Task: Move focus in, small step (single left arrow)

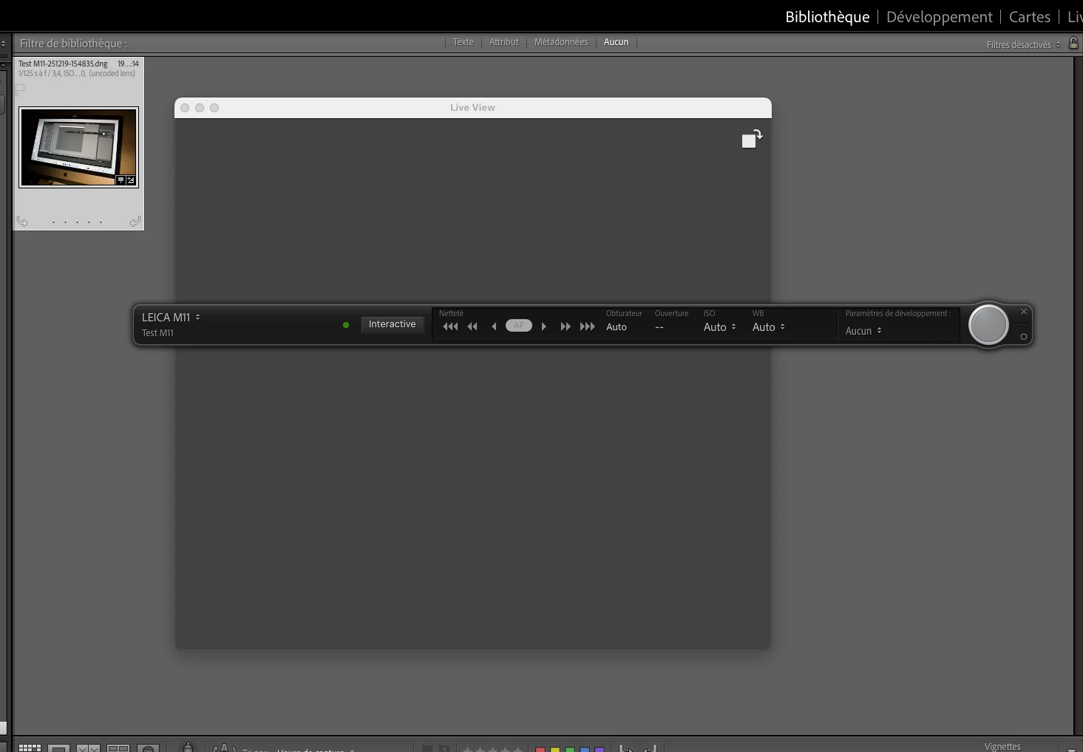Action: (494, 327)
